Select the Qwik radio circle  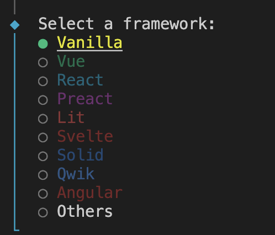pos(43,175)
